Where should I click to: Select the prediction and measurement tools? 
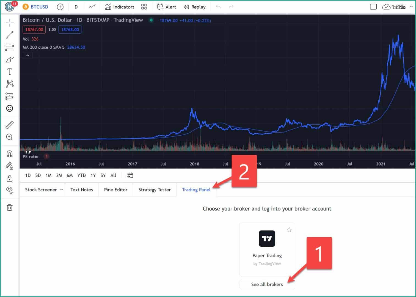click(10, 96)
